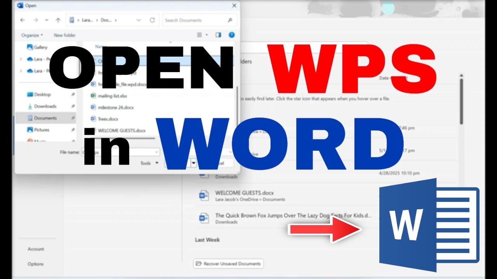The width and height of the screenshot is (497, 279).
Task: Open the Organize dropdown menu
Action: pos(32,35)
